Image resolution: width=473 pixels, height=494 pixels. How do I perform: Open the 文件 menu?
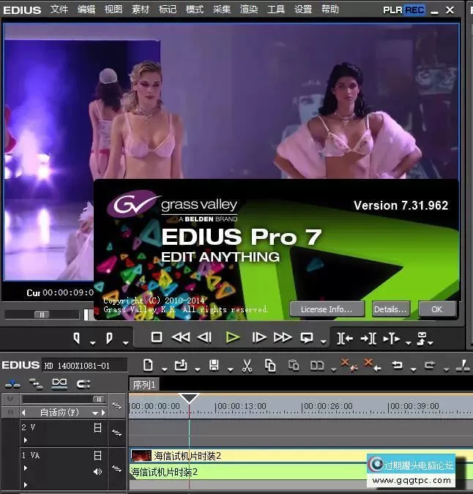[59, 10]
